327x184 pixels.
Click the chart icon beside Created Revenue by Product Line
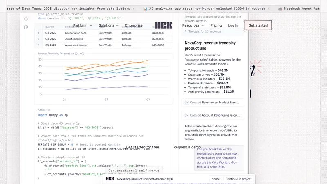point(187,103)
